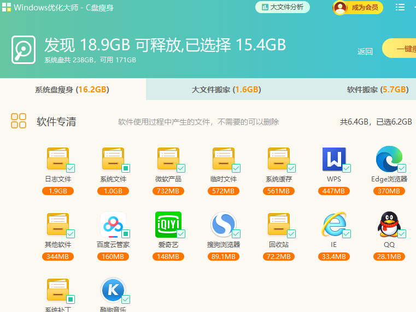Click the 1.9GB size badge
The width and height of the screenshot is (416, 312).
58,191
